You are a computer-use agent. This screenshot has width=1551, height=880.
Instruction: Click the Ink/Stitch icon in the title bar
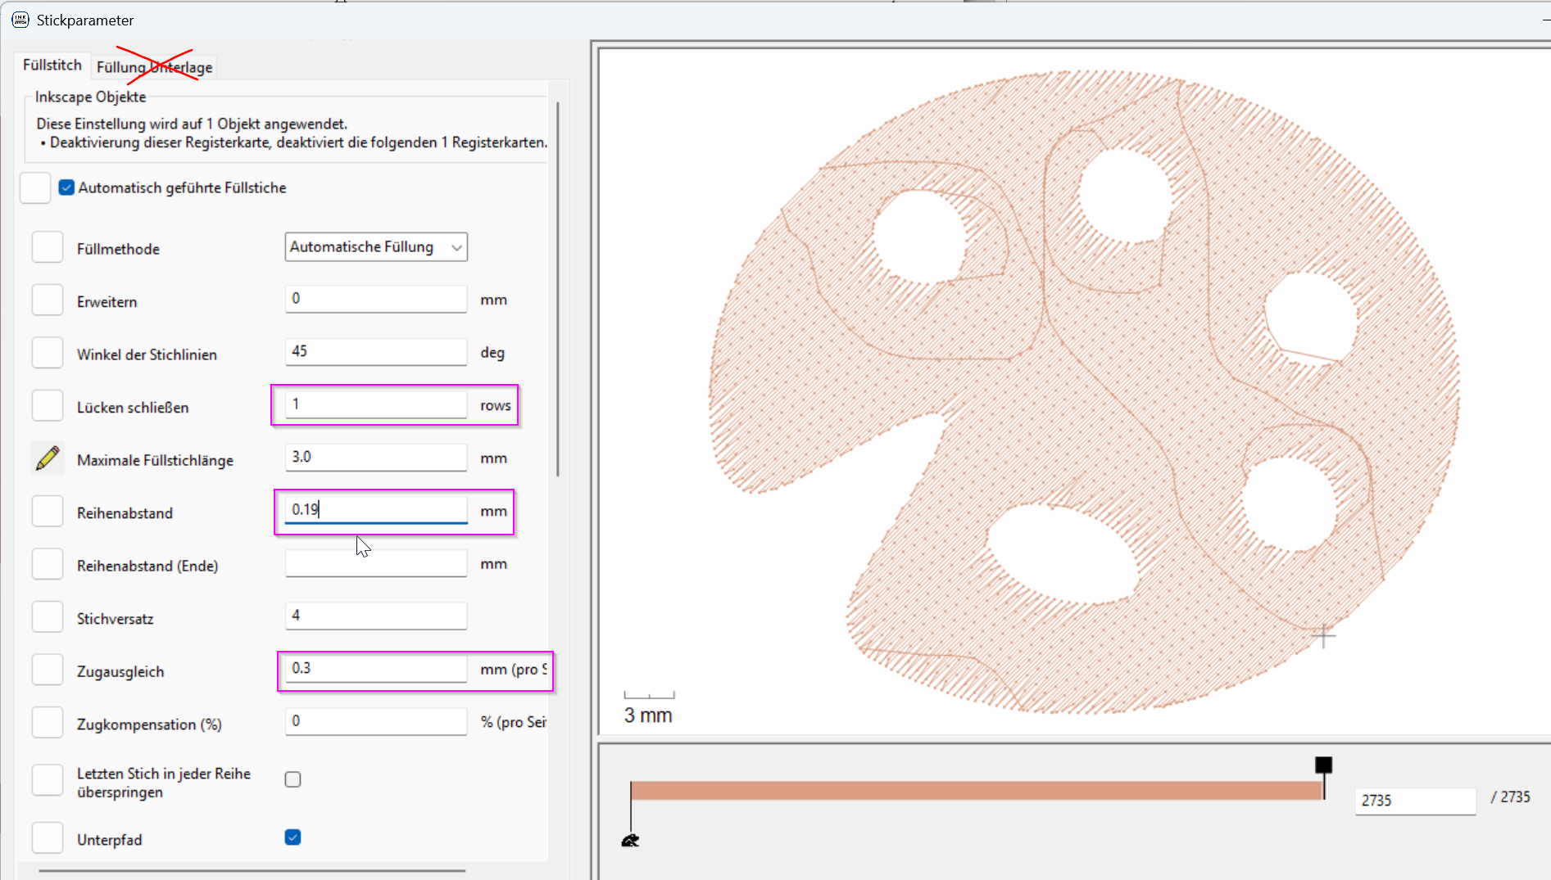click(20, 20)
